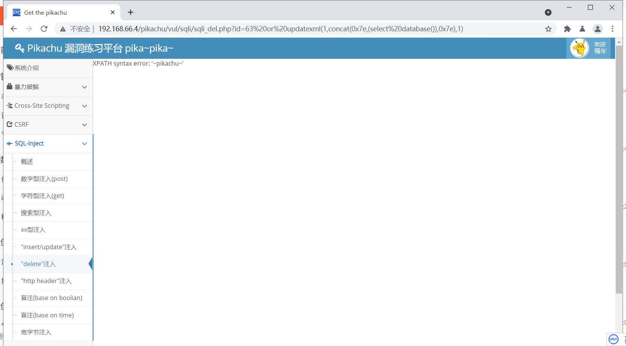This screenshot has width=626, height=346.
Task: Click the iFLY input method icon
Action: pos(614,339)
